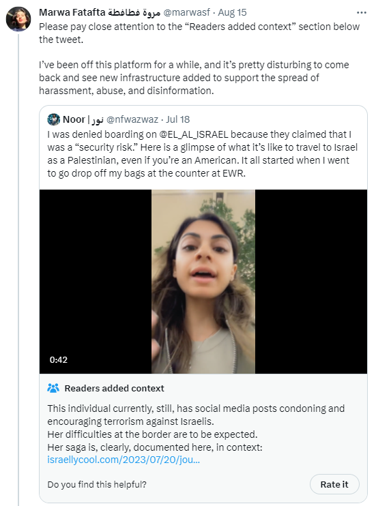Viewport: 376px width, 506px height.
Task: Open Marwa Fatafta's profile avatar
Action: tap(18, 18)
